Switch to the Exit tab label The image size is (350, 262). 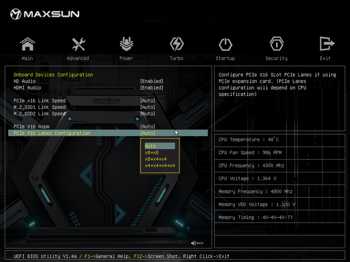(325, 58)
